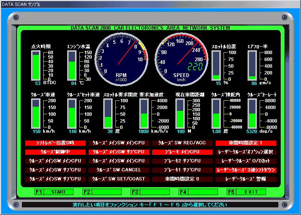This screenshot has width=301, height=215.
Task: Click the red 車間時間設定 1 indicator
Action: pos(246,143)
